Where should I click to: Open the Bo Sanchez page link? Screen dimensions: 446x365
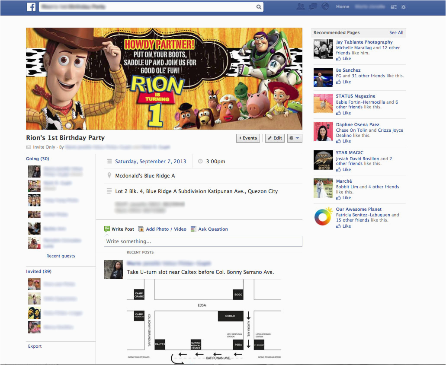(x=348, y=70)
